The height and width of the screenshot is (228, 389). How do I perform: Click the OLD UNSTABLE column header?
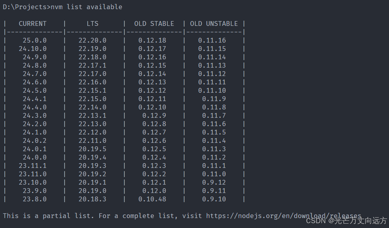tap(214, 24)
